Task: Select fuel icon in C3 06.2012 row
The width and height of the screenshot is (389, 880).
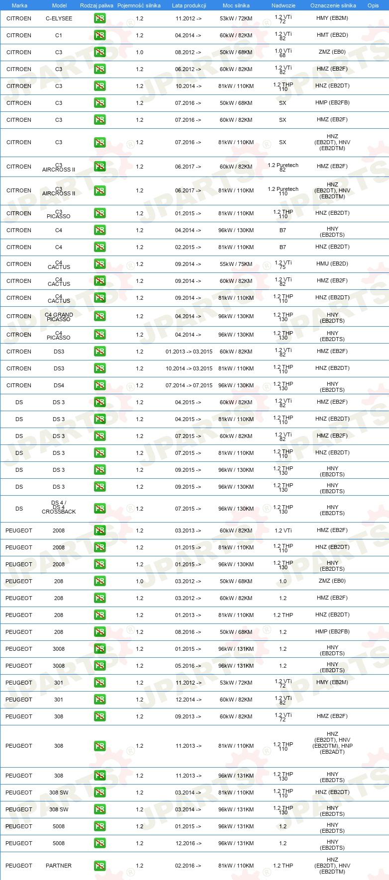Action: [x=99, y=69]
